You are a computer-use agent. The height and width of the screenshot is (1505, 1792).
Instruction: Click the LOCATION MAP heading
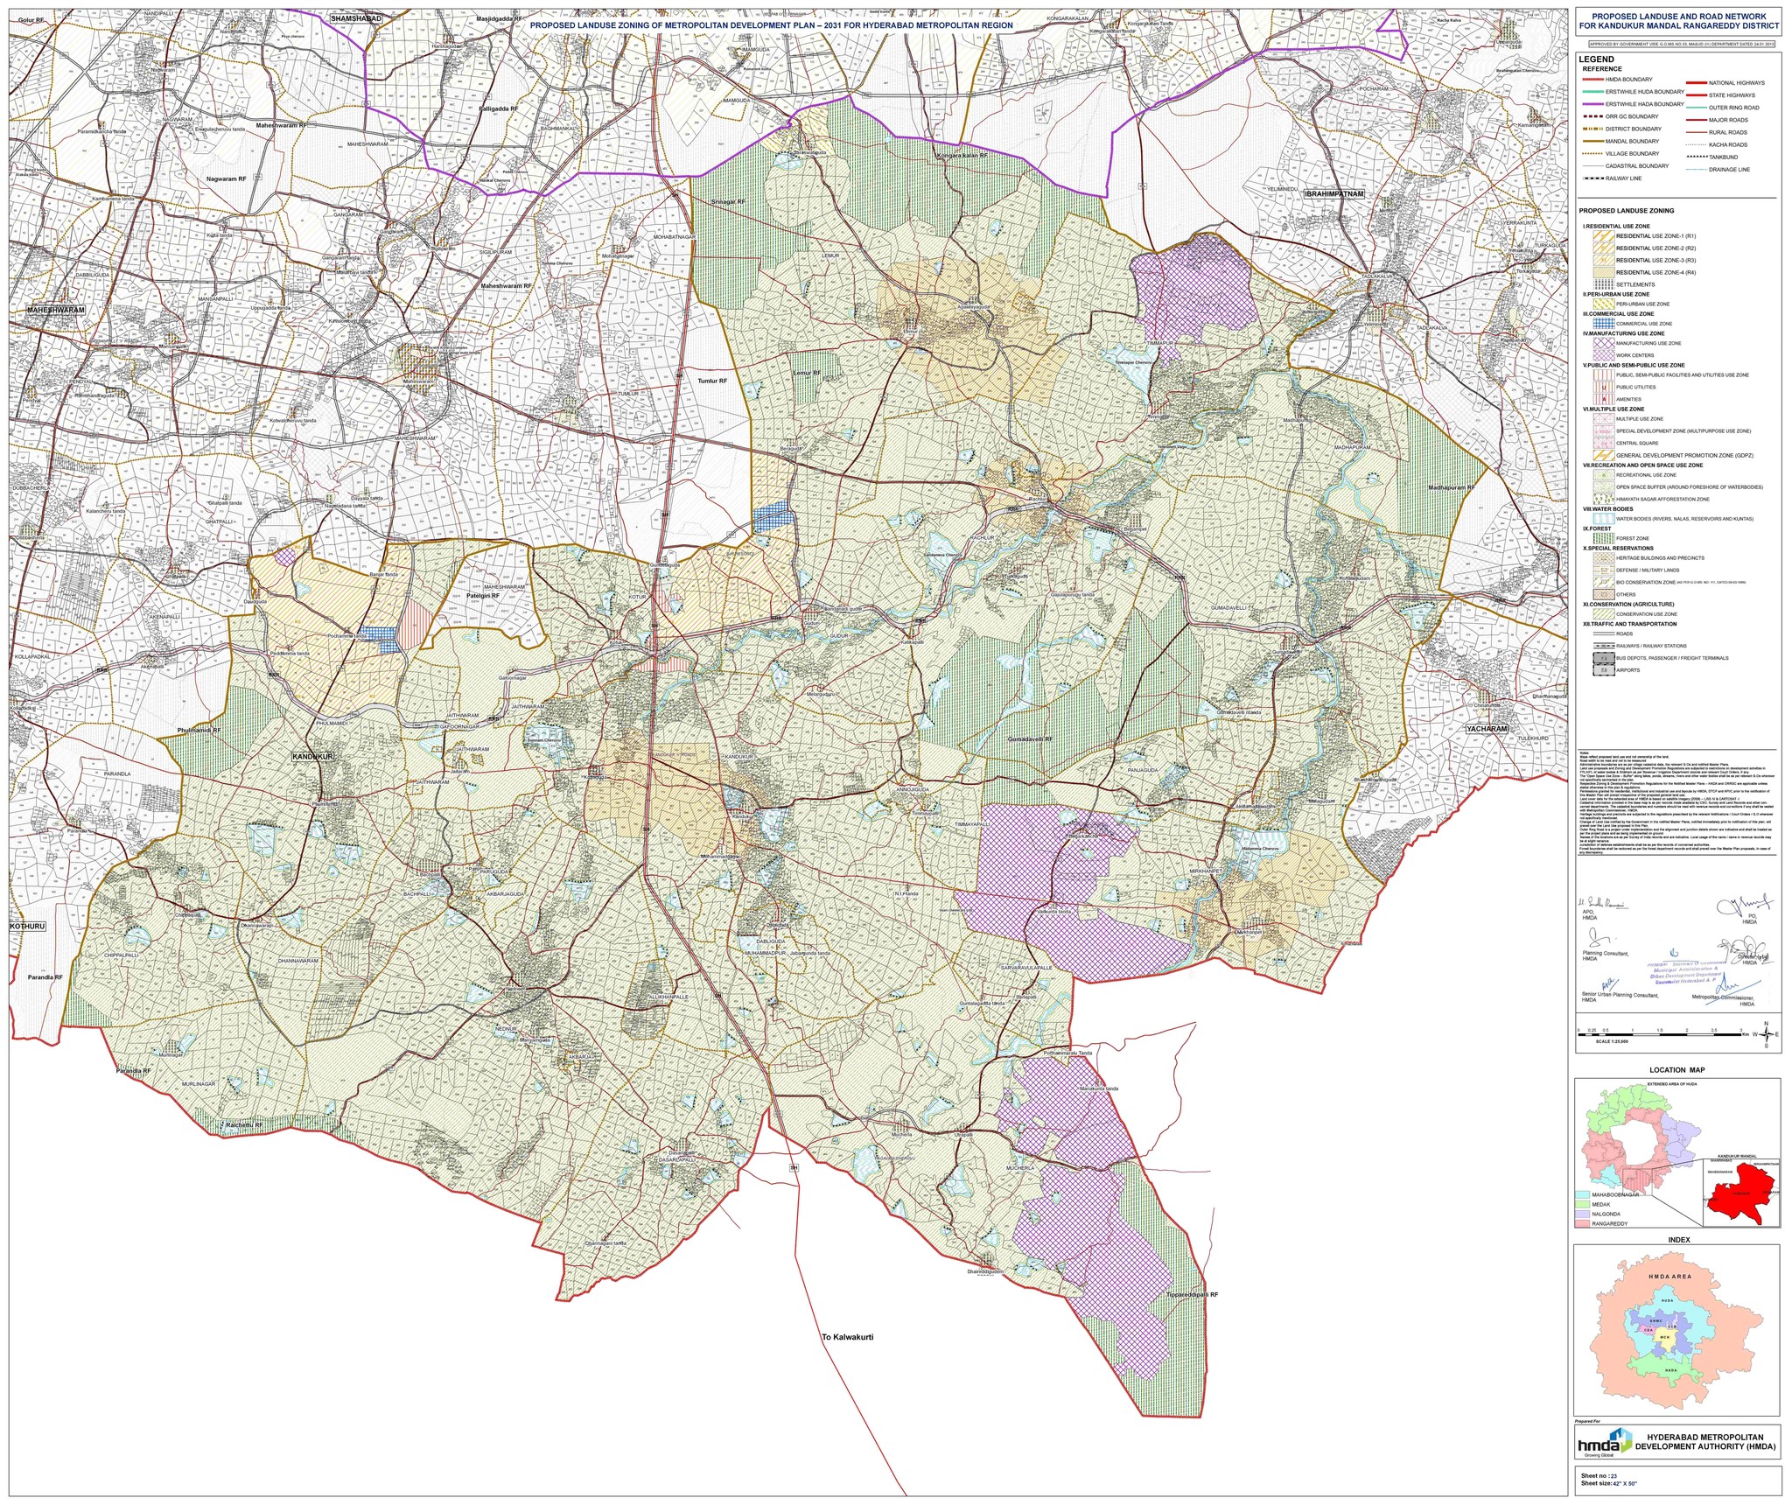point(1677,1069)
